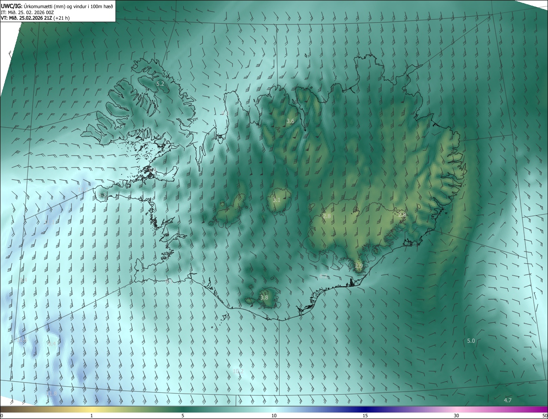This screenshot has height=419, width=548.
Task: Click the 0 tick label on the color scale
Action: pos(1,416)
